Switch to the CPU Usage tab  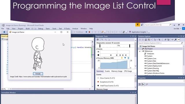pyautogui.click(x=128, y=71)
